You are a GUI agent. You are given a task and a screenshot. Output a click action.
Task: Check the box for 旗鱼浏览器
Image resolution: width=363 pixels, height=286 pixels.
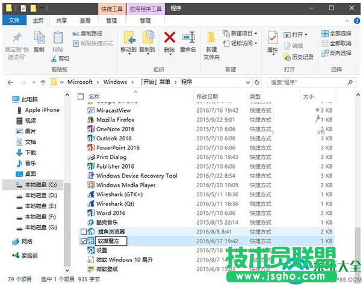(x=83, y=232)
